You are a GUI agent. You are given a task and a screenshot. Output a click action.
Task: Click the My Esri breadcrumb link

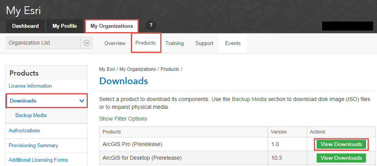(x=107, y=69)
